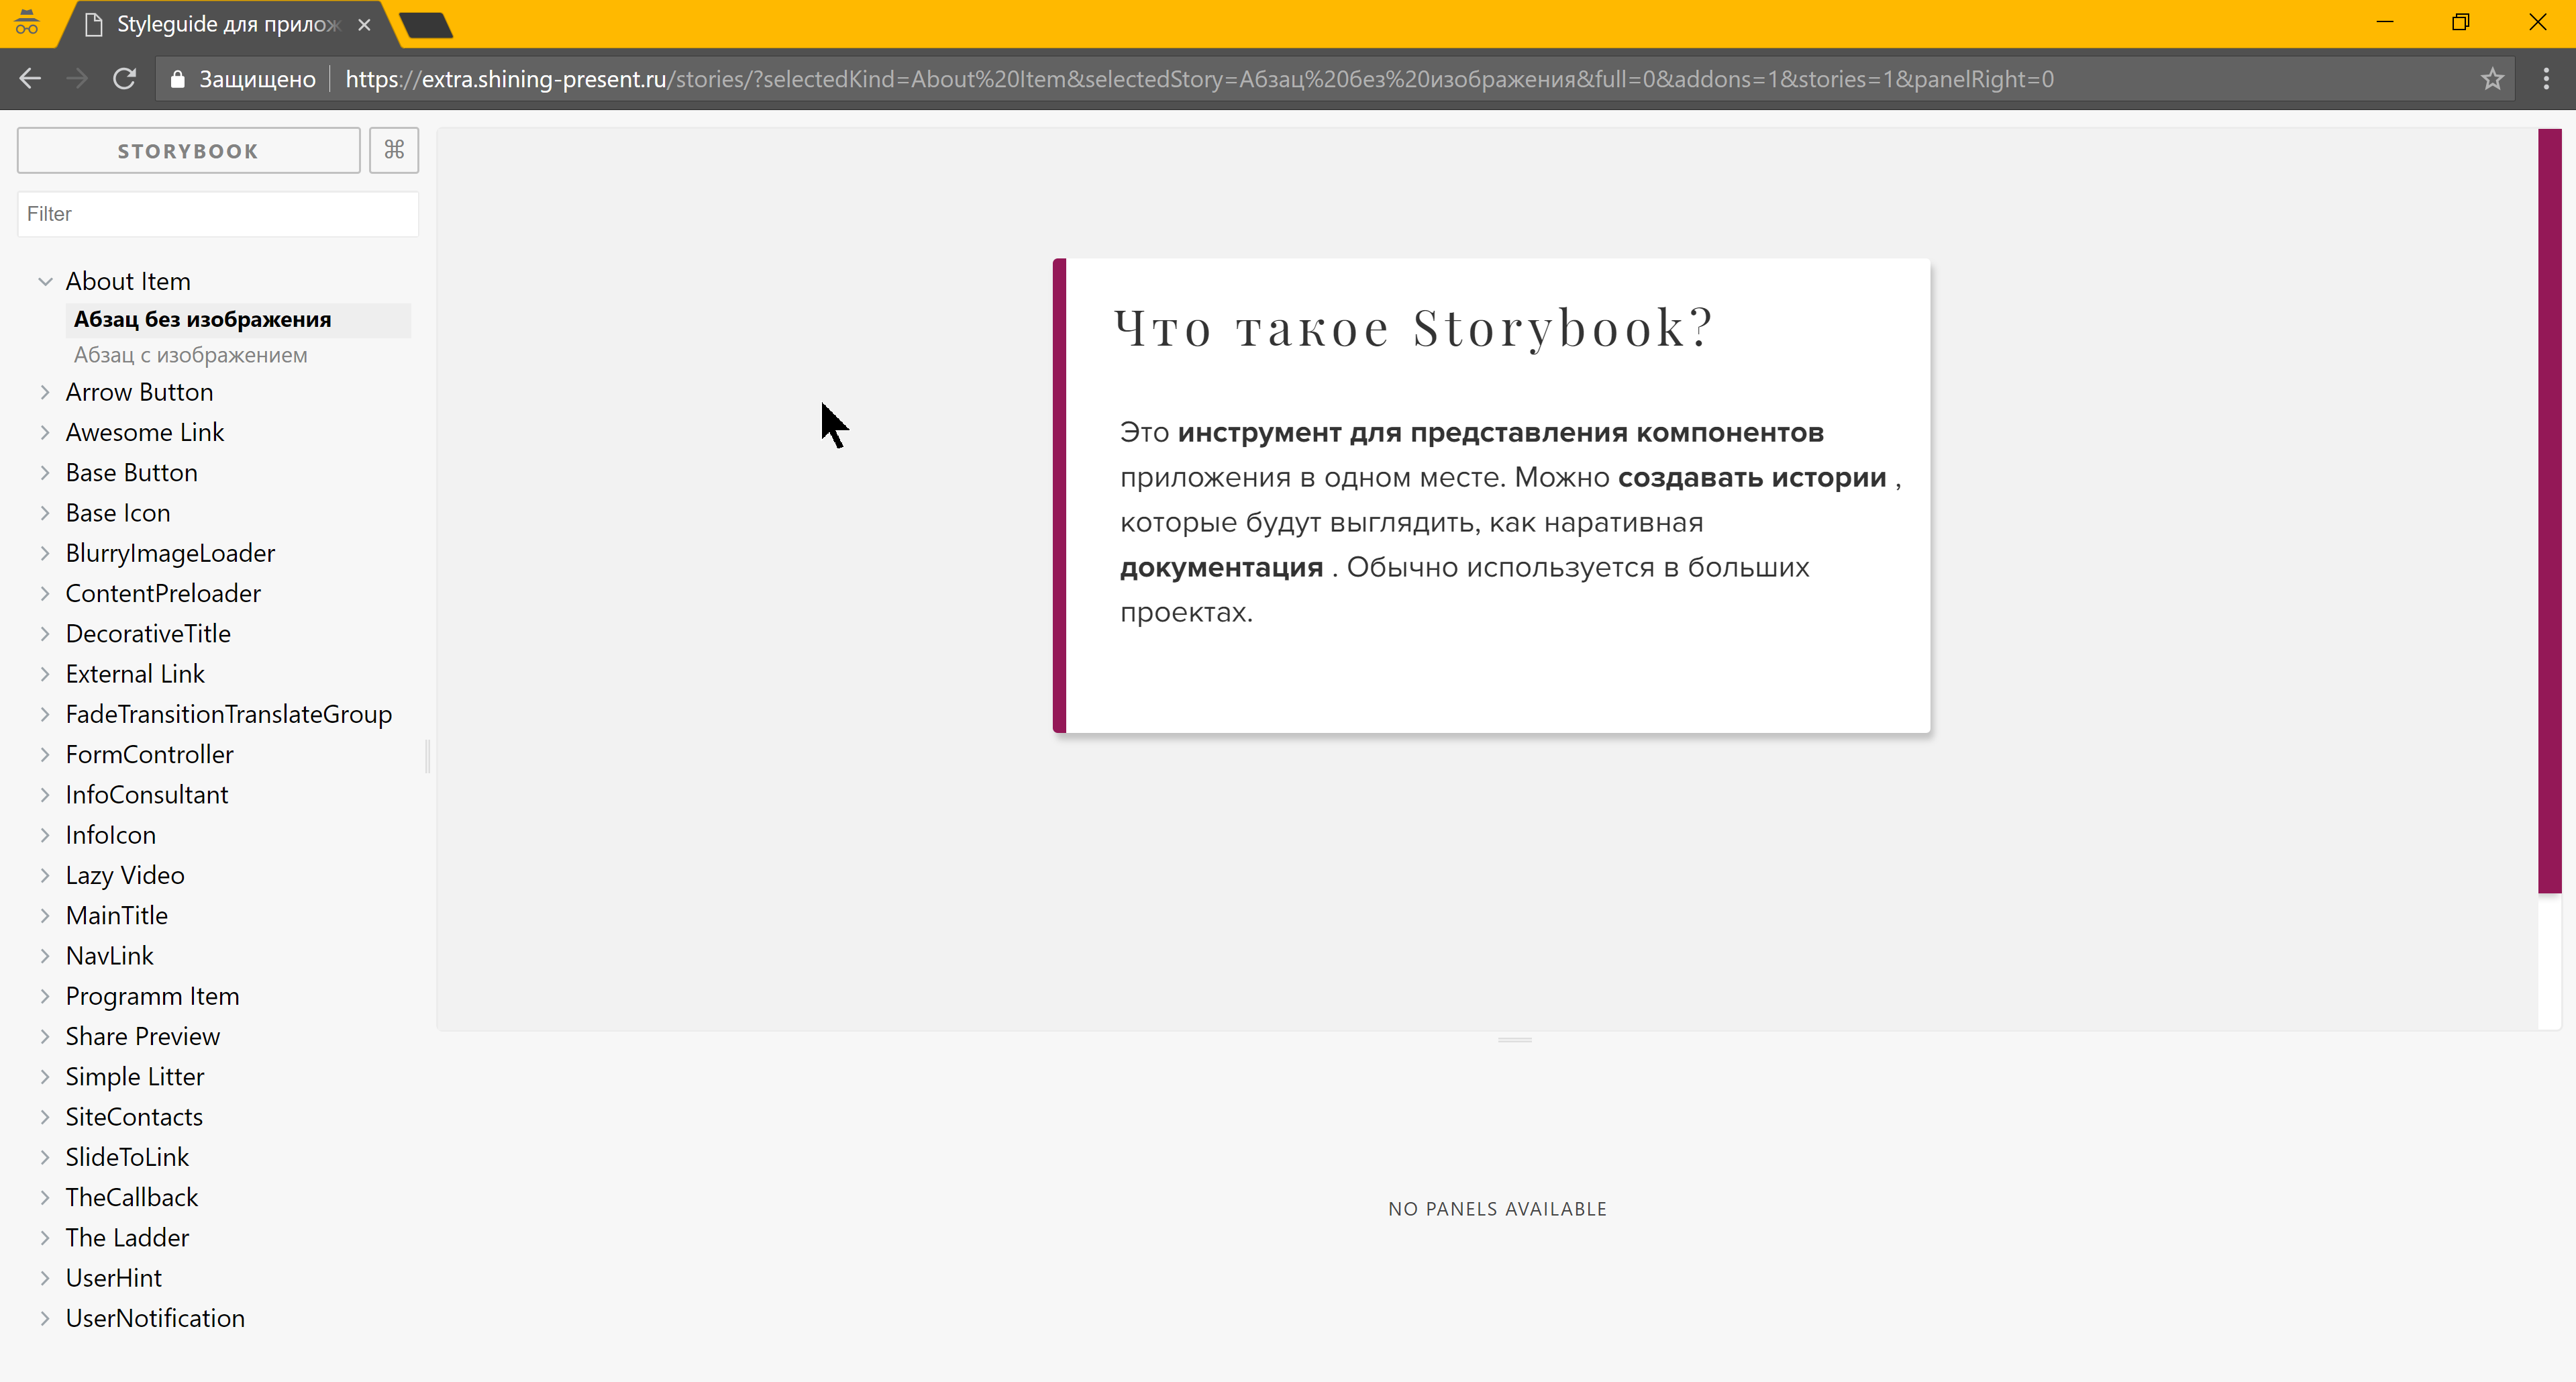Open a new browser tab
The image size is (2576, 1382).
pyautogui.click(x=425, y=24)
